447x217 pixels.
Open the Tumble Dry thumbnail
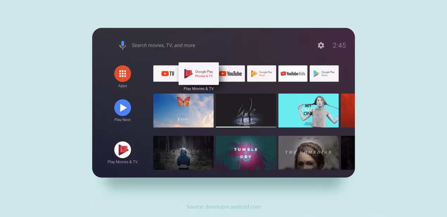(246, 153)
